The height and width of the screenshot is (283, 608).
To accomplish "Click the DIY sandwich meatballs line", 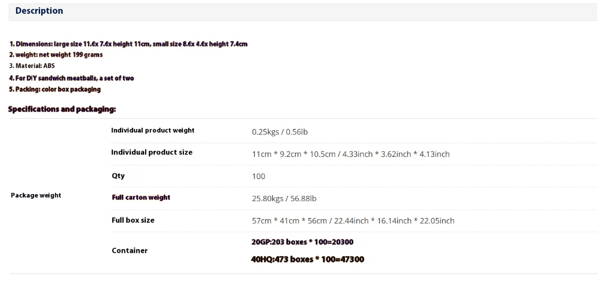I will pos(72,78).
